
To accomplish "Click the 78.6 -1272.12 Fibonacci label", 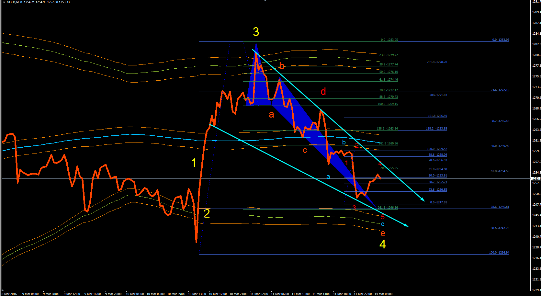I will point(389,90).
